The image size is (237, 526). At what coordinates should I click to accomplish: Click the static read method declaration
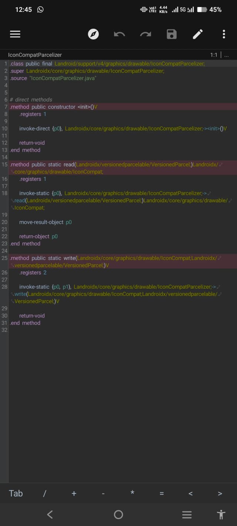coord(116,168)
